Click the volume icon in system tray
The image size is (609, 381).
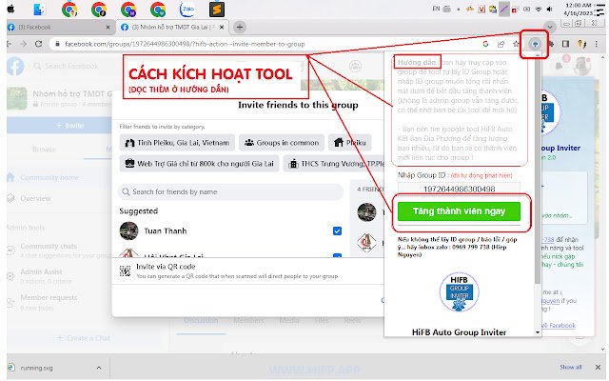click(x=549, y=9)
